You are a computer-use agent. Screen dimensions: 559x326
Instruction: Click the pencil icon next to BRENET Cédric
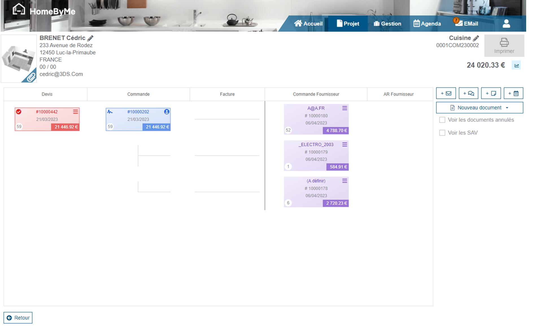90,38
